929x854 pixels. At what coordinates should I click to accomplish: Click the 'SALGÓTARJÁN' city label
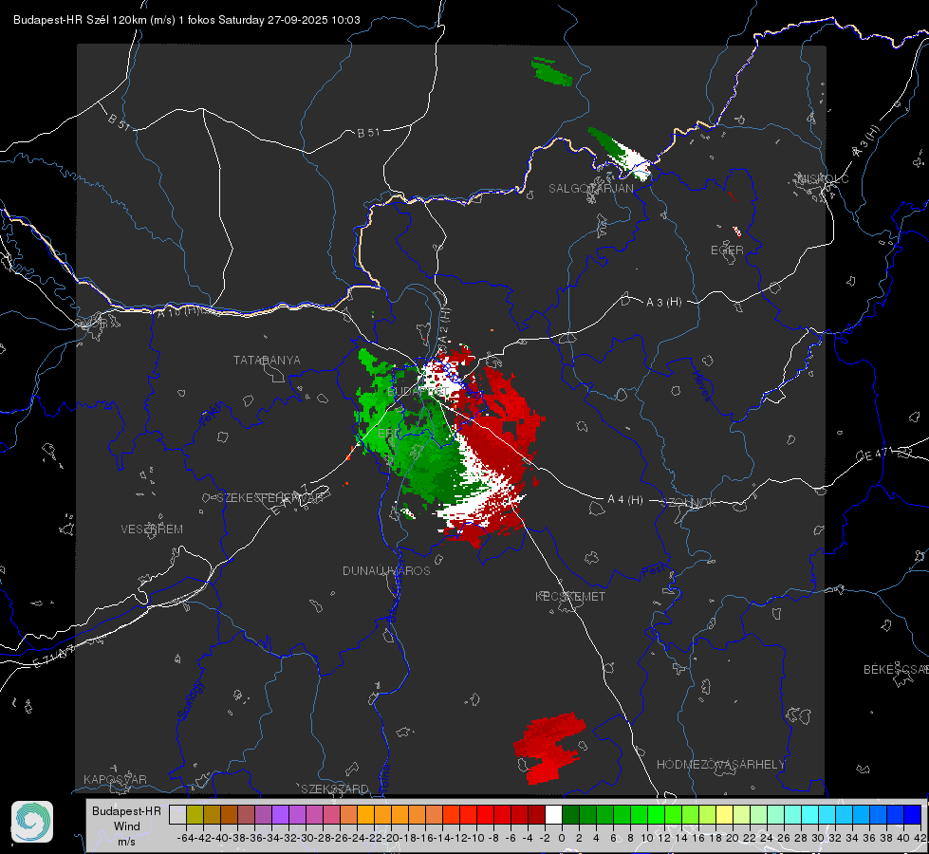tap(590, 189)
